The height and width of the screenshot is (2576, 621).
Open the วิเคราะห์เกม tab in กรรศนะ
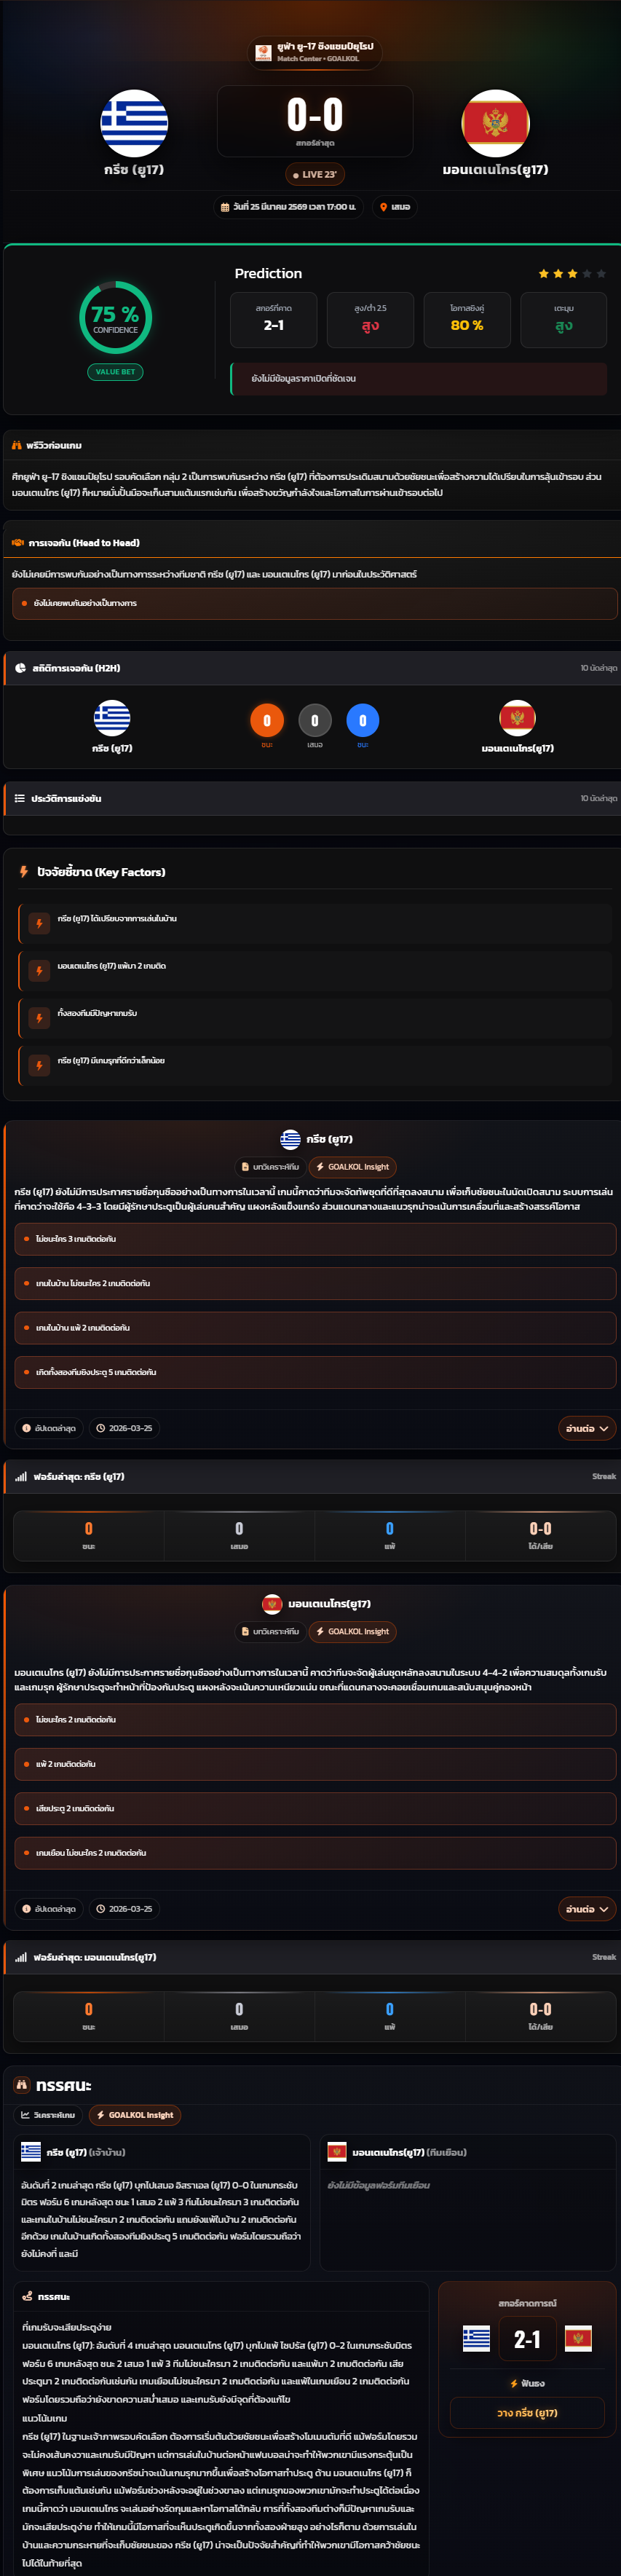[x=48, y=2115]
